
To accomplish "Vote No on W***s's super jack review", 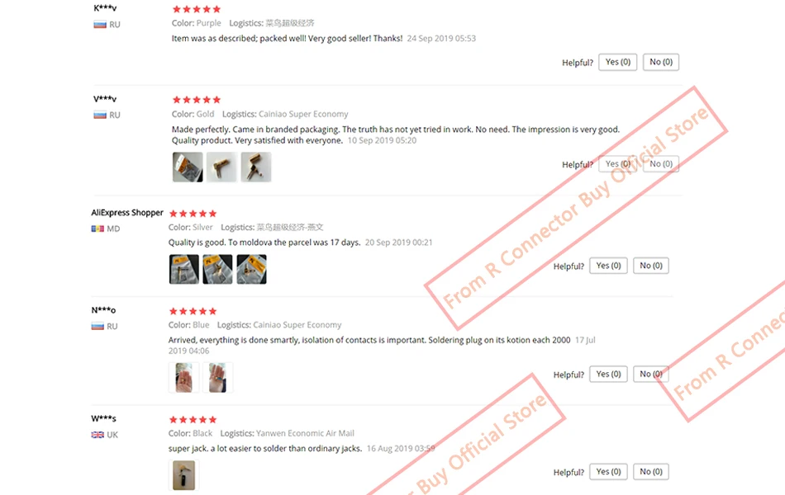I will pos(651,472).
